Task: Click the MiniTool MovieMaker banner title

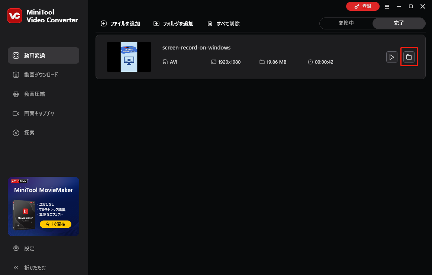Action: pos(43,190)
